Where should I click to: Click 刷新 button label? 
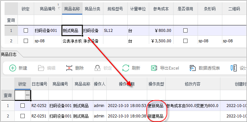tap(136, 68)
